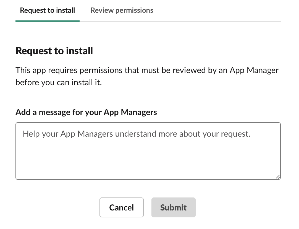Click the "Request to install" heading
The height and width of the screenshot is (229, 299).
pyautogui.click(x=54, y=51)
